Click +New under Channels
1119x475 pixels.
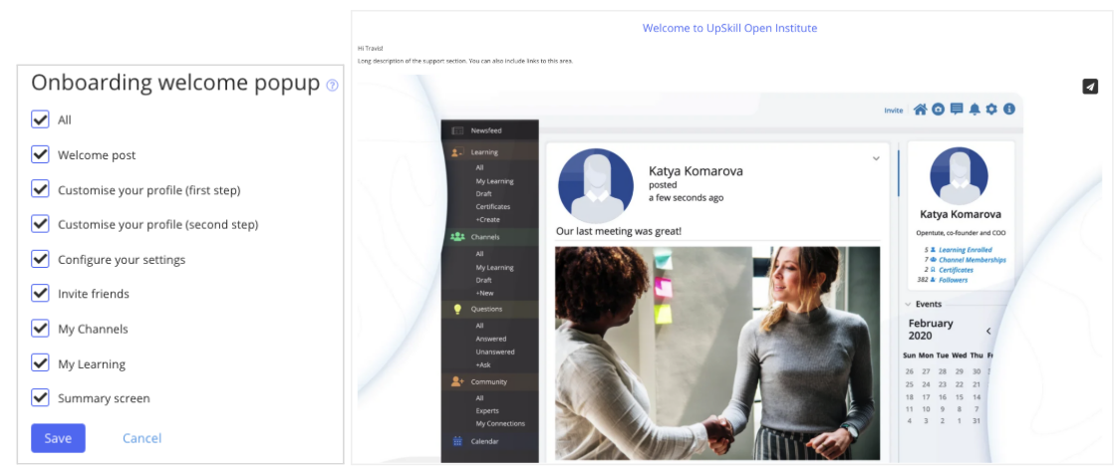[484, 293]
